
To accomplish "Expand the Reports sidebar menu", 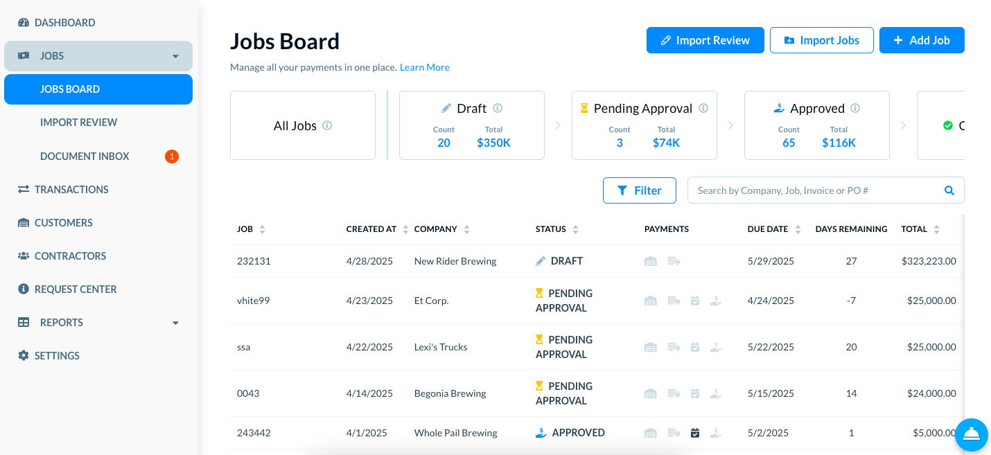I will (x=175, y=323).
